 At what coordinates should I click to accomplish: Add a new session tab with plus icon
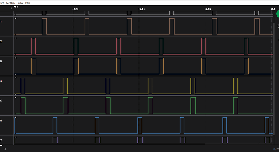click(x=6, y=149)
